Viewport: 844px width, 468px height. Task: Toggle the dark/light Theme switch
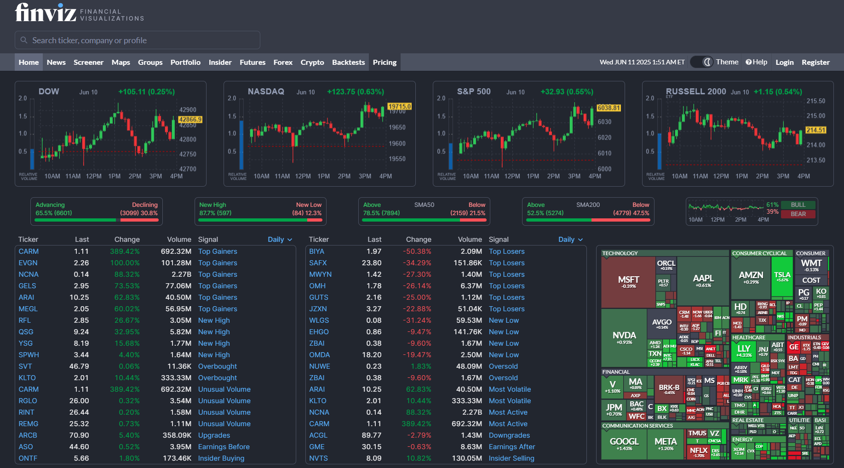(x=702, y=62)
